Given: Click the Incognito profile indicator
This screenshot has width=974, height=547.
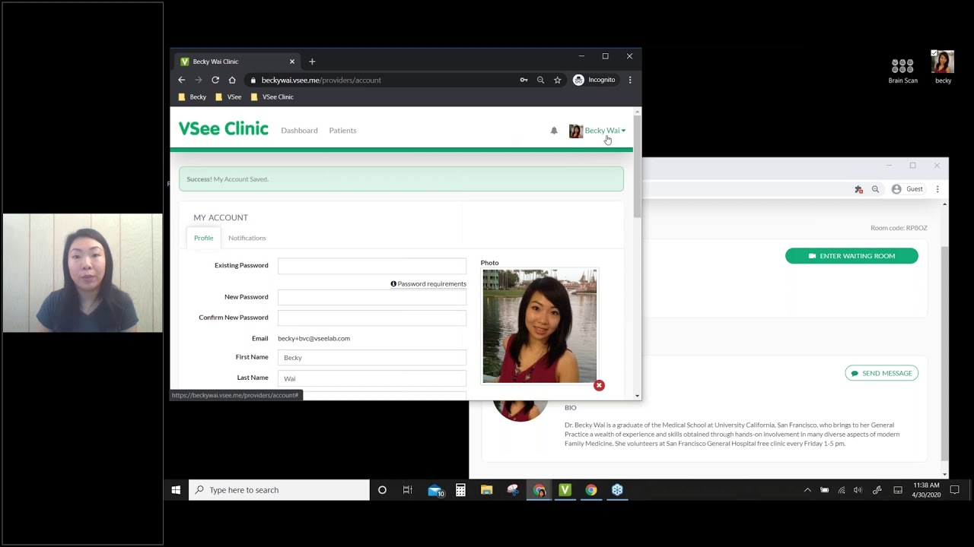Looking at the screenshot, I should point(594,80).
